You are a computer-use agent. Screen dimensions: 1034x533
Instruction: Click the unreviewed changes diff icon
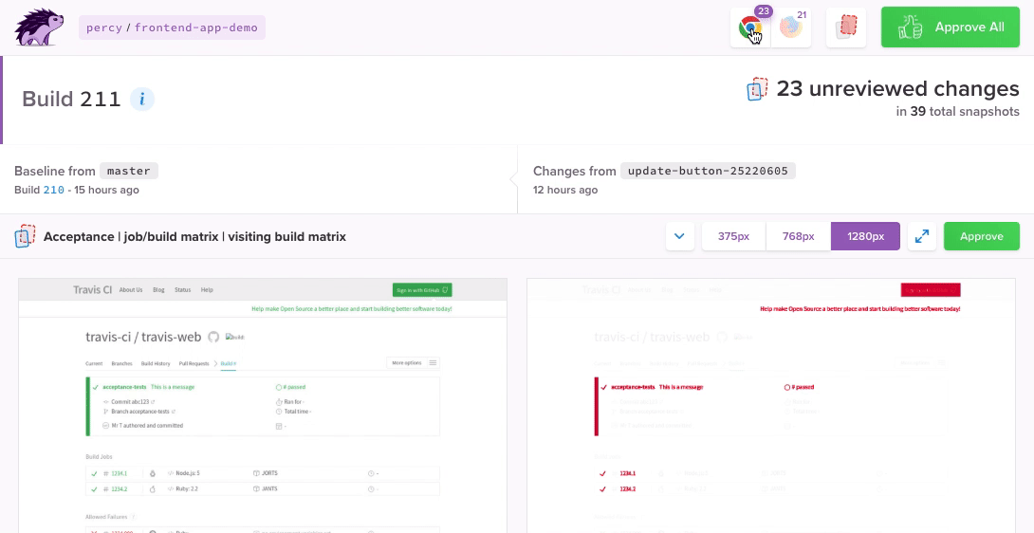coord(757,89)
